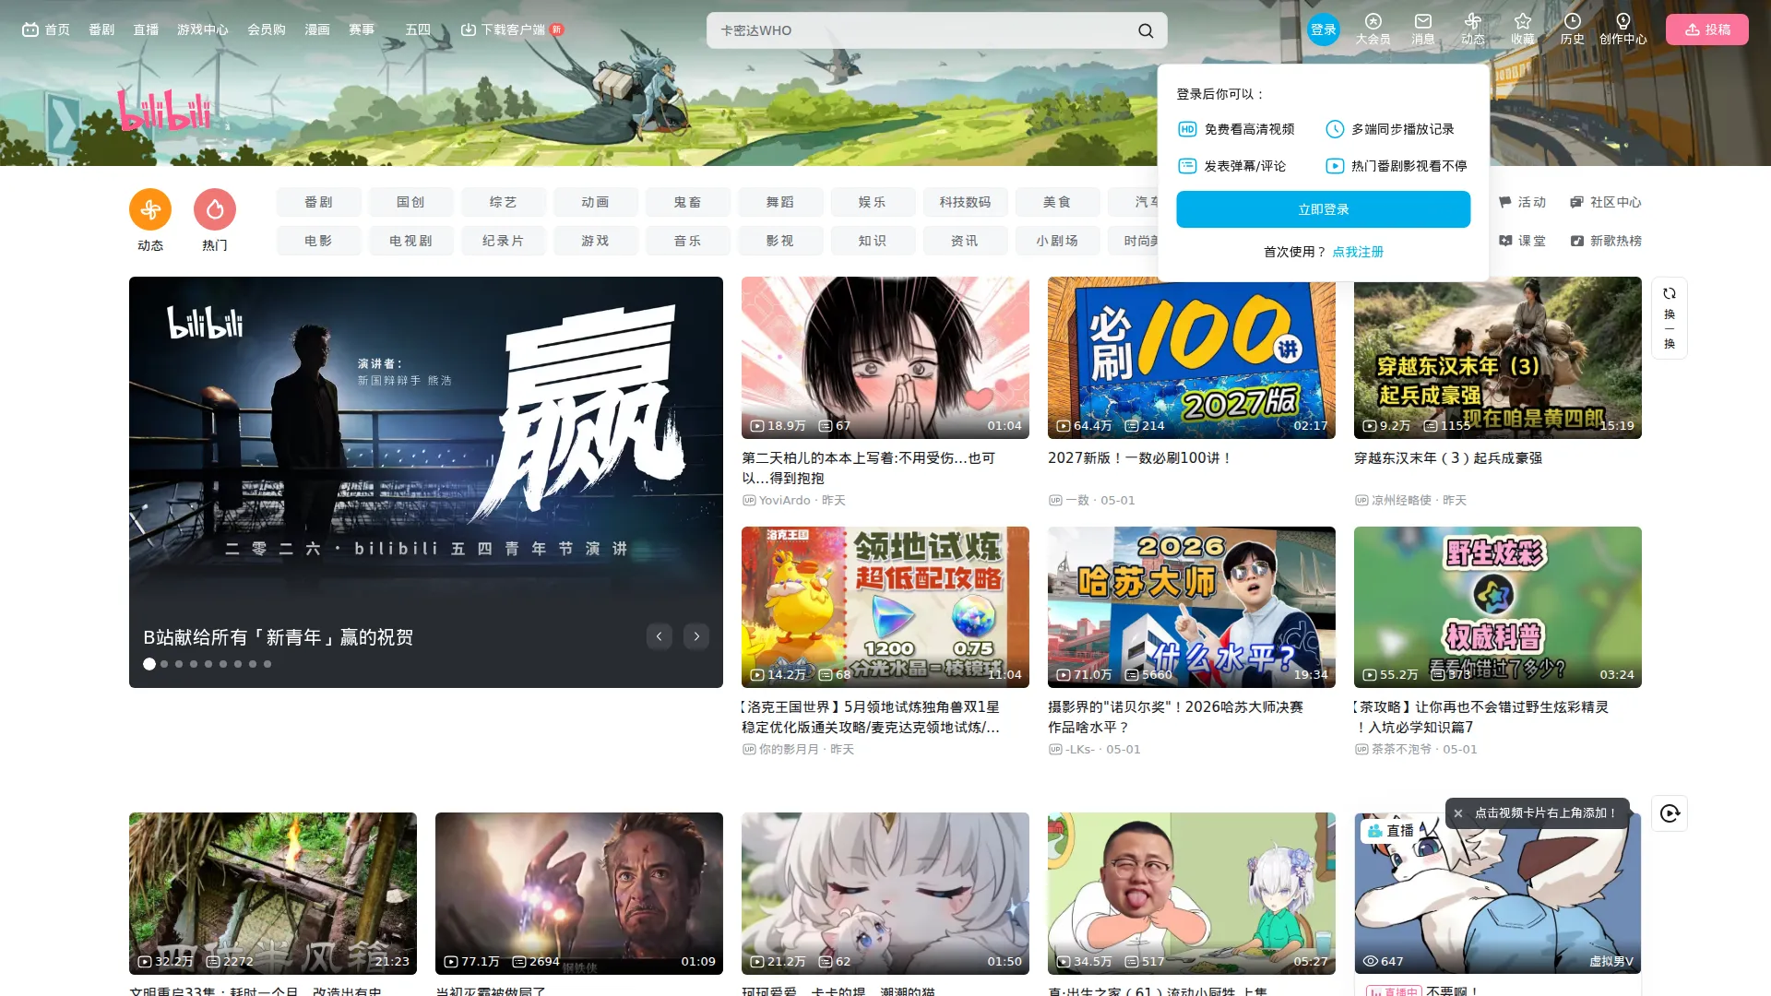The width and height of the screenshot is (1771, 996).
Task: Click the 立即登录 button
Action: click(x=1323, y=209)
